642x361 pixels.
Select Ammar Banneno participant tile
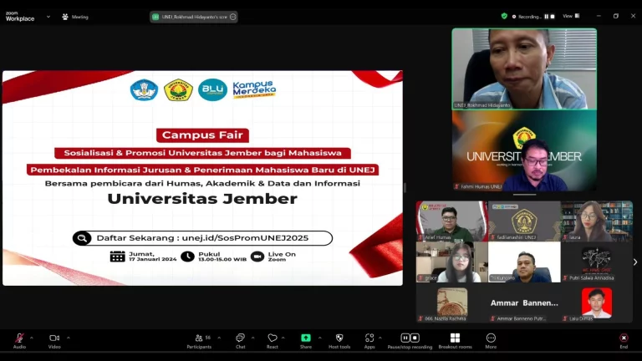pyautogui.click(x=524, y=303)
